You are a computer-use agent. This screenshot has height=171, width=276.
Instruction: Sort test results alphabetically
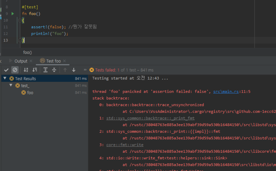pos(26,70)
